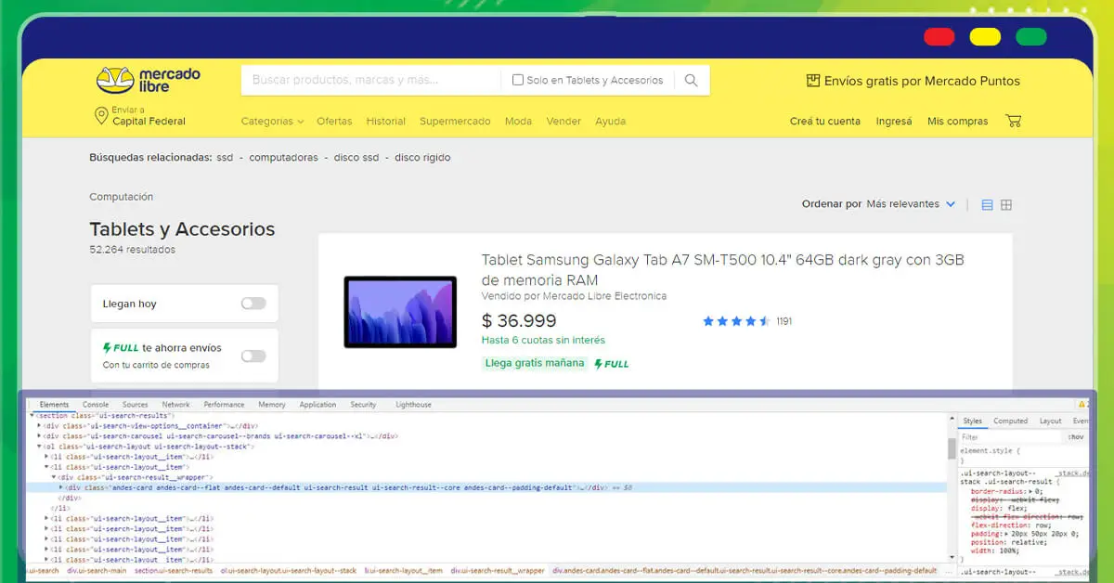
Task: Open the Historial menu item
Action: [x=386, y=122]
